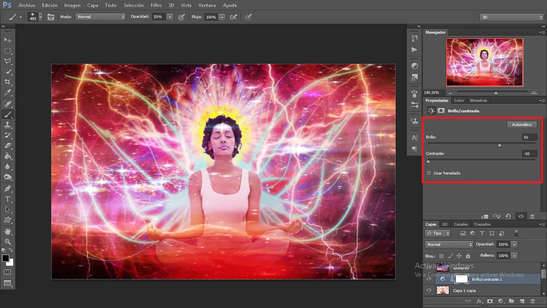
Task: Toggle lock position for the layer
Action: [459, 256]
